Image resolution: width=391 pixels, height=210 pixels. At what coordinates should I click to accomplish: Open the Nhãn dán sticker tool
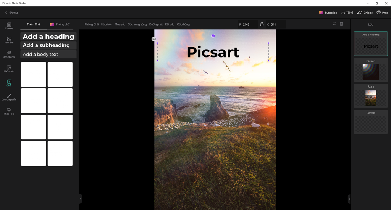[x=9, y=69]
